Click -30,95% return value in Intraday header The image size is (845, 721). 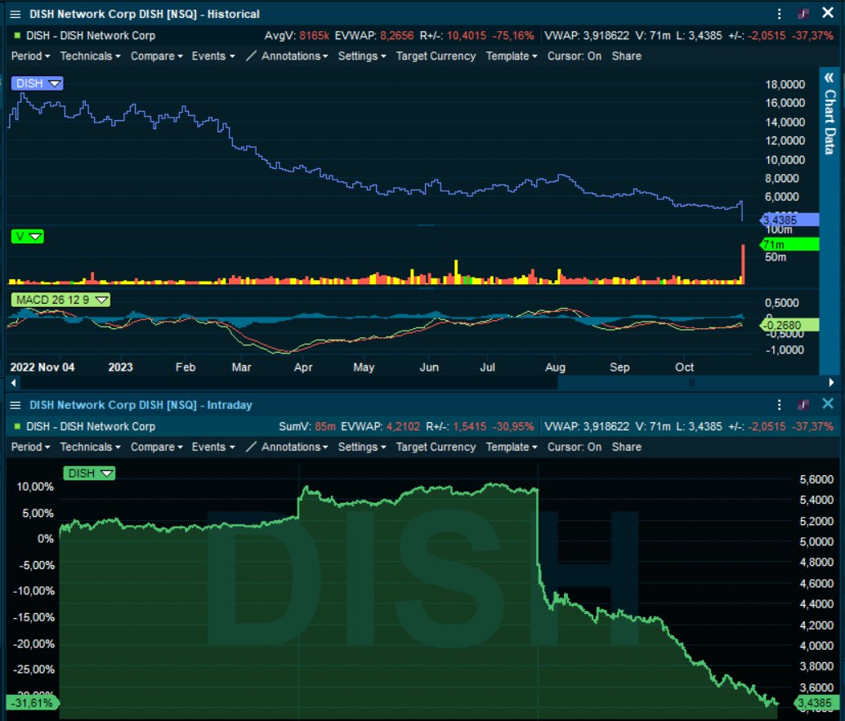click(x=513, y=426)
